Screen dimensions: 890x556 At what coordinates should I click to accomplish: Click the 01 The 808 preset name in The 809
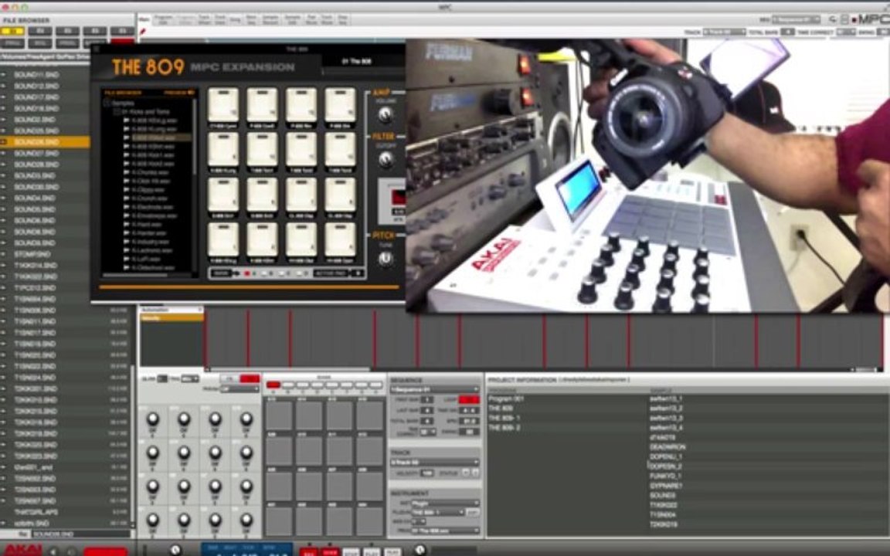[356, 61]
